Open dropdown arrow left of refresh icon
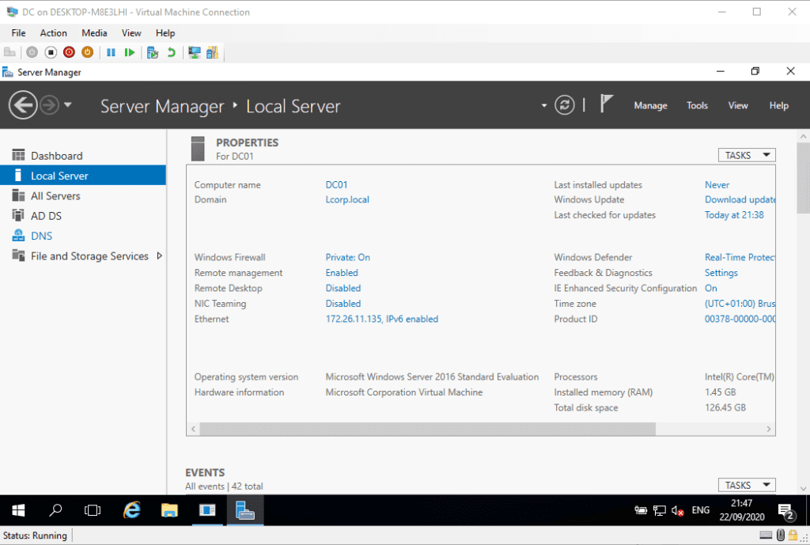Viewport: 810px width, 545px height. tap(544, 105)
